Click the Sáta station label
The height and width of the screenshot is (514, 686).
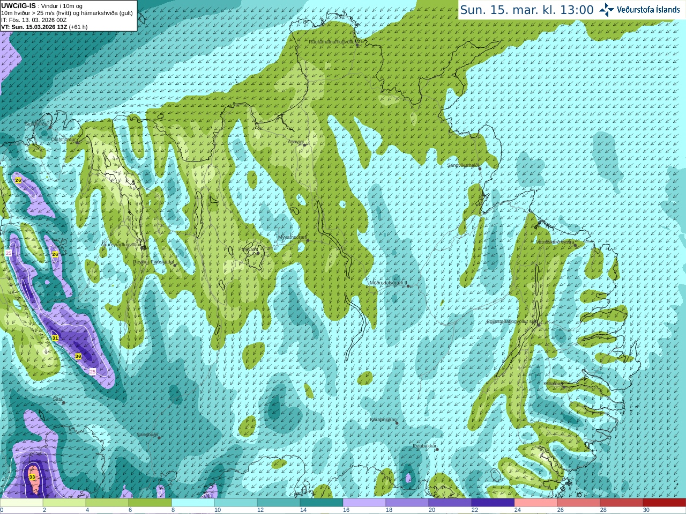tap(58, 399)
